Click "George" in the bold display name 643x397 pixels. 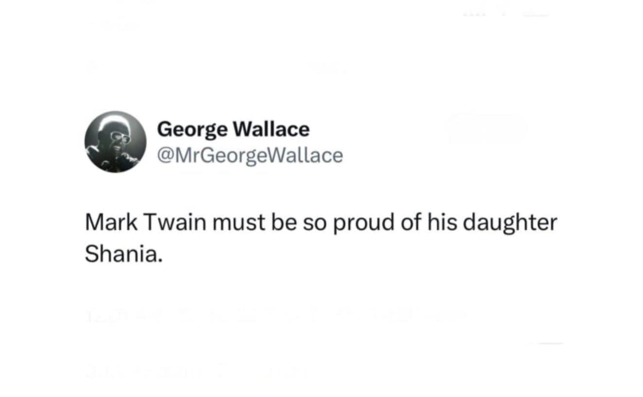click(x=192, y=129)
